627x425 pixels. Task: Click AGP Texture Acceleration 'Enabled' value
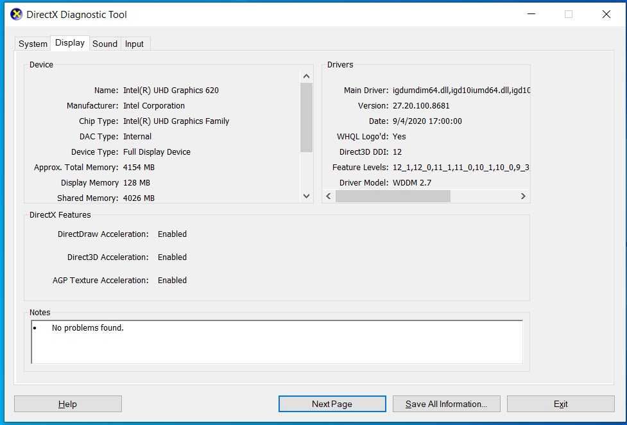[173, 280]
